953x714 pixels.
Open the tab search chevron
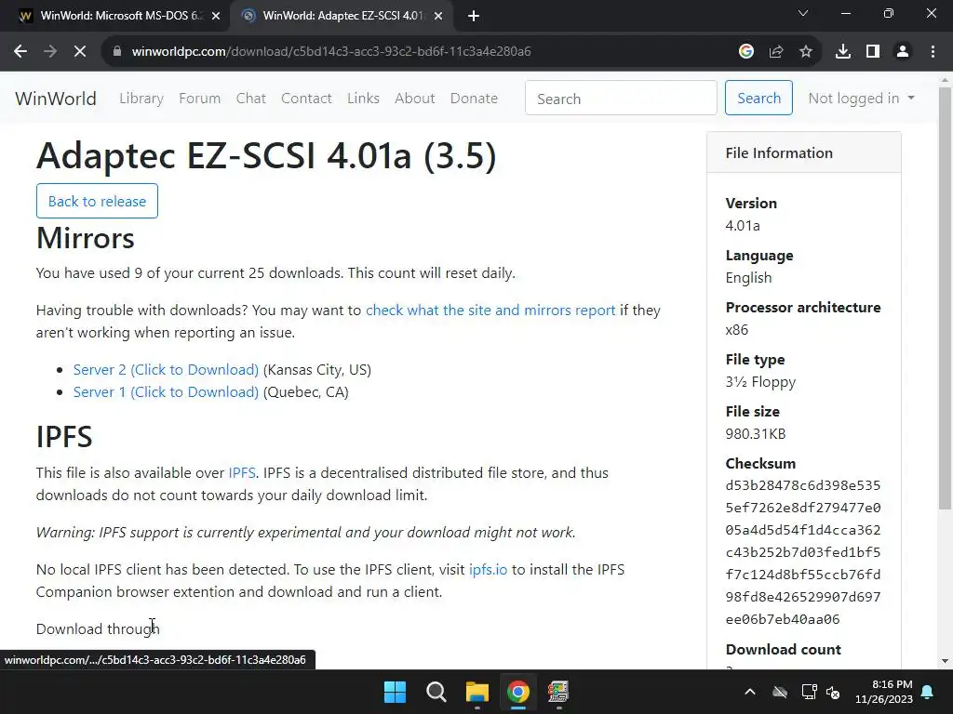point(803,13)
